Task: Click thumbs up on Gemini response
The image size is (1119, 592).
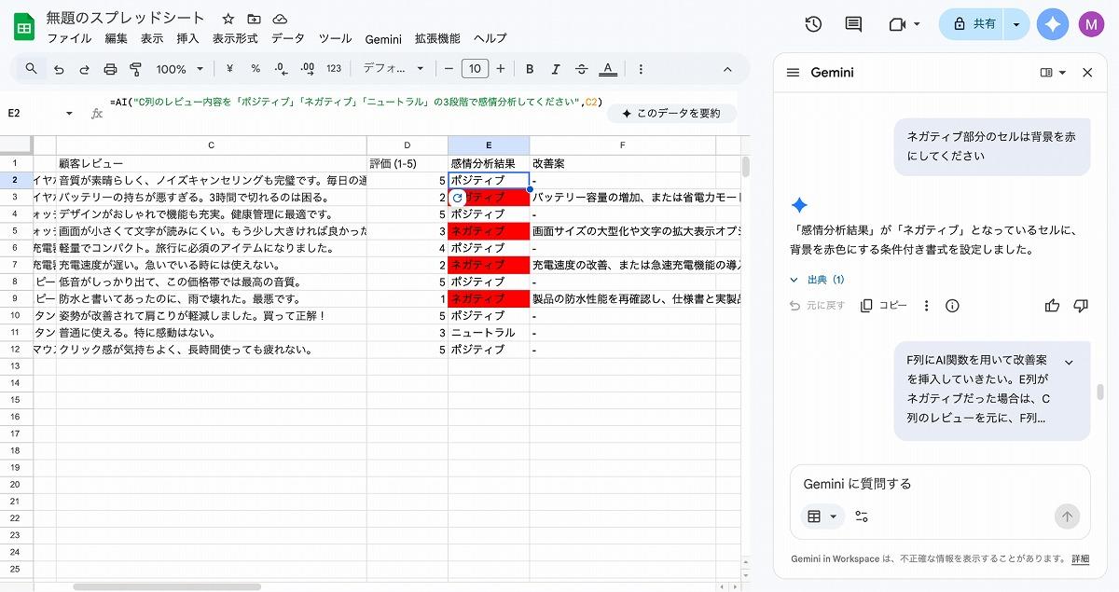Action: click(x=1052, y=306)
